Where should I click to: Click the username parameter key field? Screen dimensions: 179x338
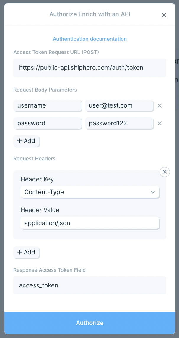coord(48,105)
